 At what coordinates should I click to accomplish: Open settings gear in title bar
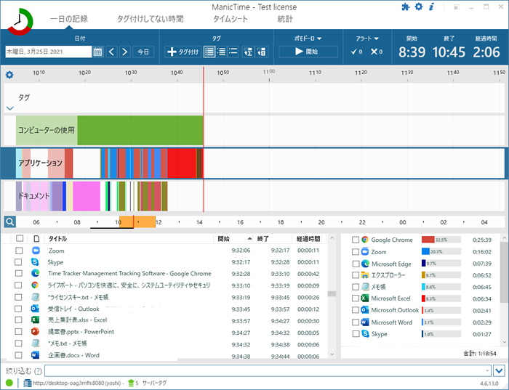click(419, 7)
